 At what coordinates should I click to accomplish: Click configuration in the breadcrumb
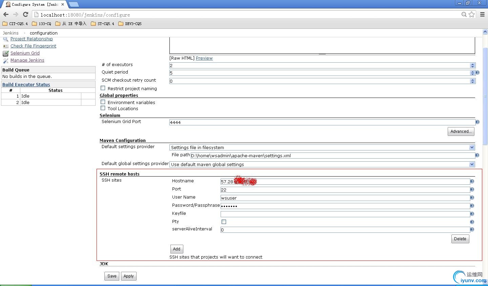tap(44, 33)
